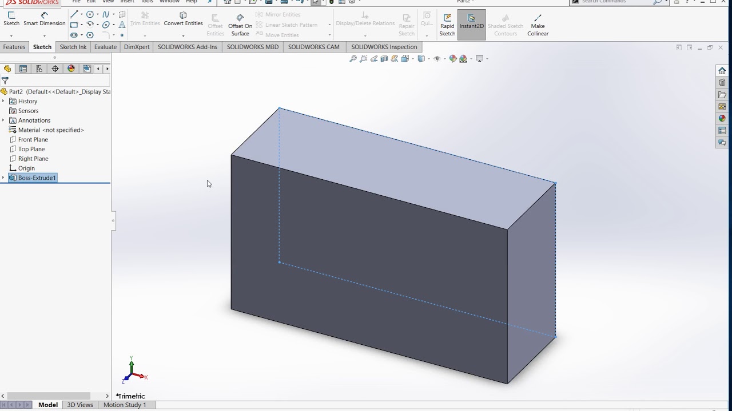This screenshot has width=732, height=411.
Task: Select the Corner Rectangle sketch tool
Action: coord(74,25)
